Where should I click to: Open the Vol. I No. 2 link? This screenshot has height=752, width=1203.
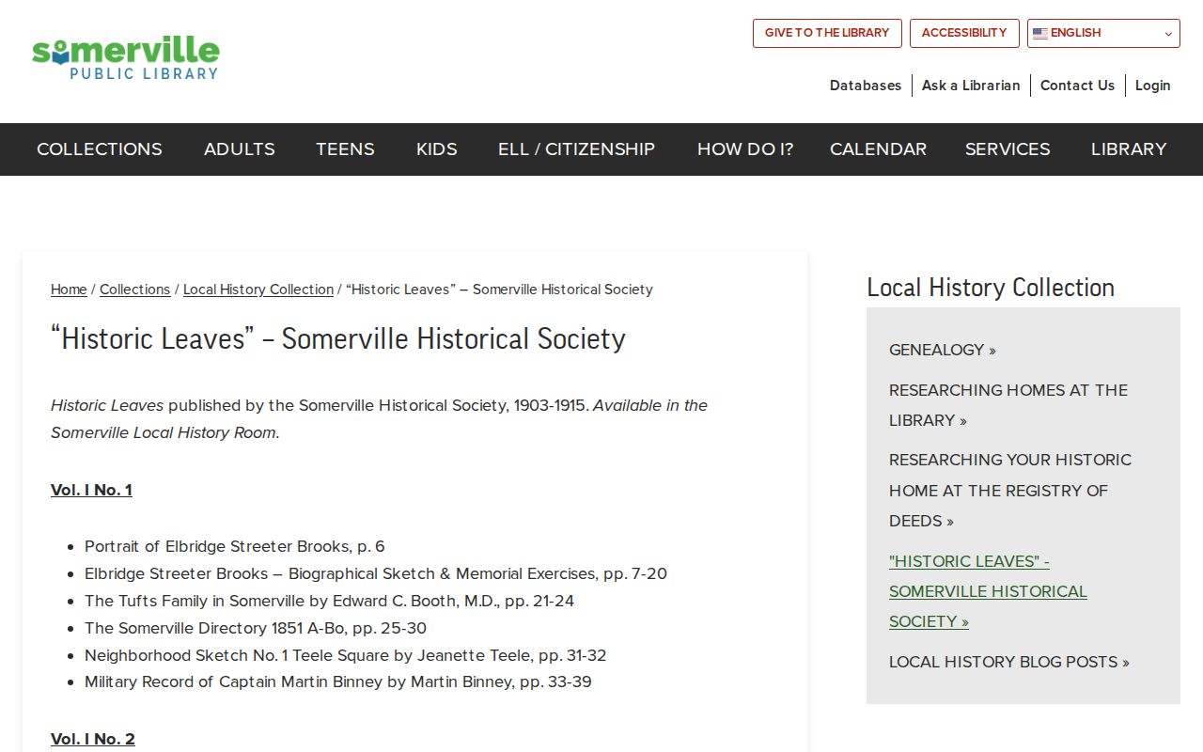coord(93,739)
